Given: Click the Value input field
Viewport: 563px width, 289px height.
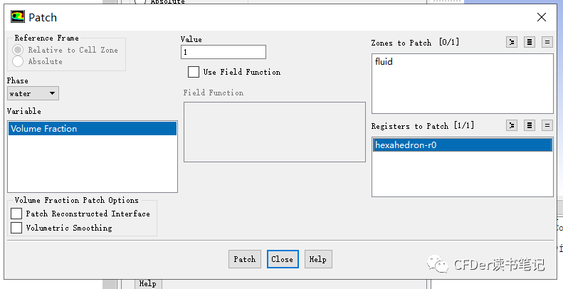Looking at the screenshot, I should click(223, 52).
